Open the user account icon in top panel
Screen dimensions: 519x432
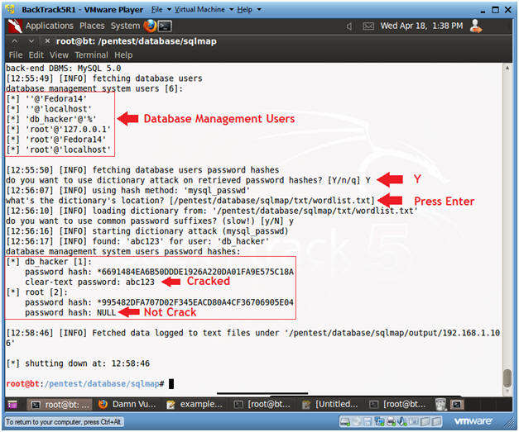(x=476, y=26)
